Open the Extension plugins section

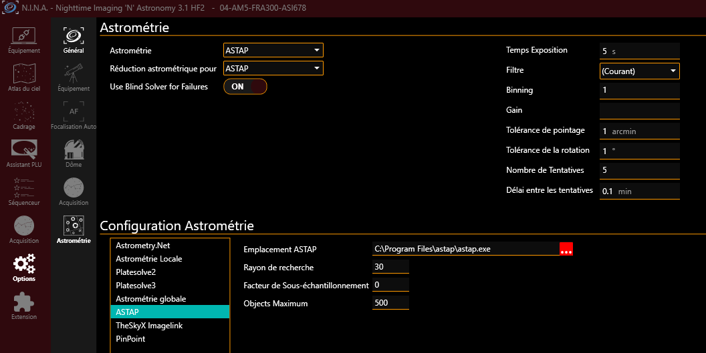click(24, 306)
